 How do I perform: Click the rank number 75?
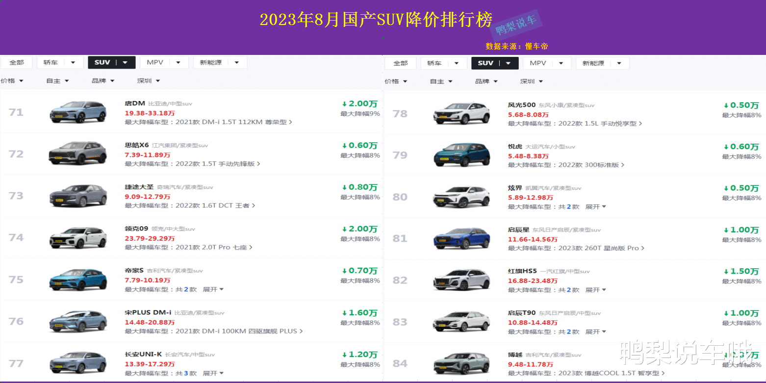click(16, 280)
